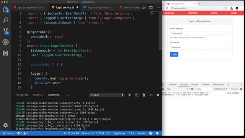Switch to OUTPUT panel tab
The image size is (245, 138).
pyautogui.click(x=38, y=95)
